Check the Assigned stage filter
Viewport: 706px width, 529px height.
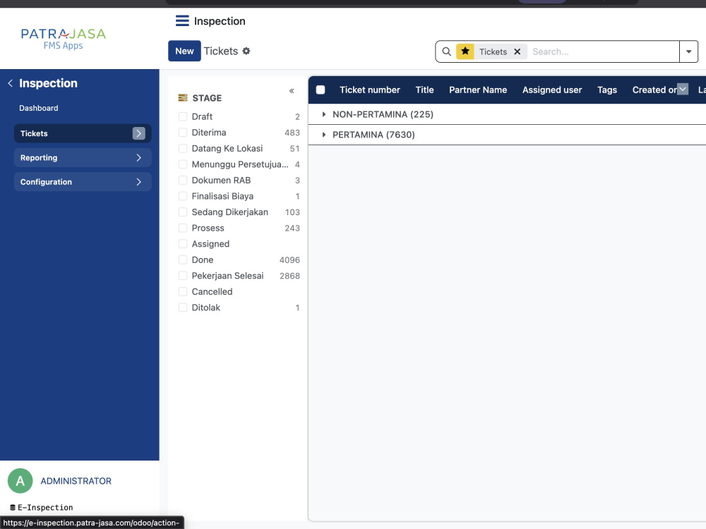click(x=183, y=244)
